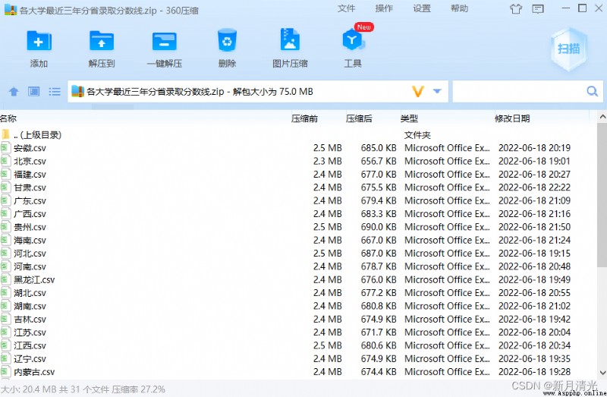Click the file icon of 安徽.csv
The height and width of the screenshot is (397, 607).
[5, 147]
